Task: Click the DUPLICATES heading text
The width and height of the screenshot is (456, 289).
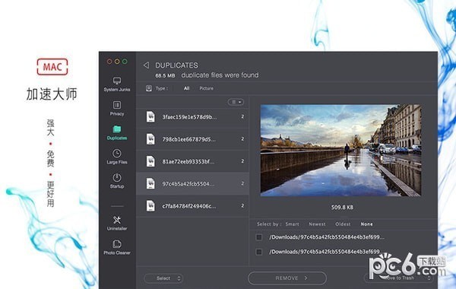Action: pyautogui.click(x=176, y=65)
